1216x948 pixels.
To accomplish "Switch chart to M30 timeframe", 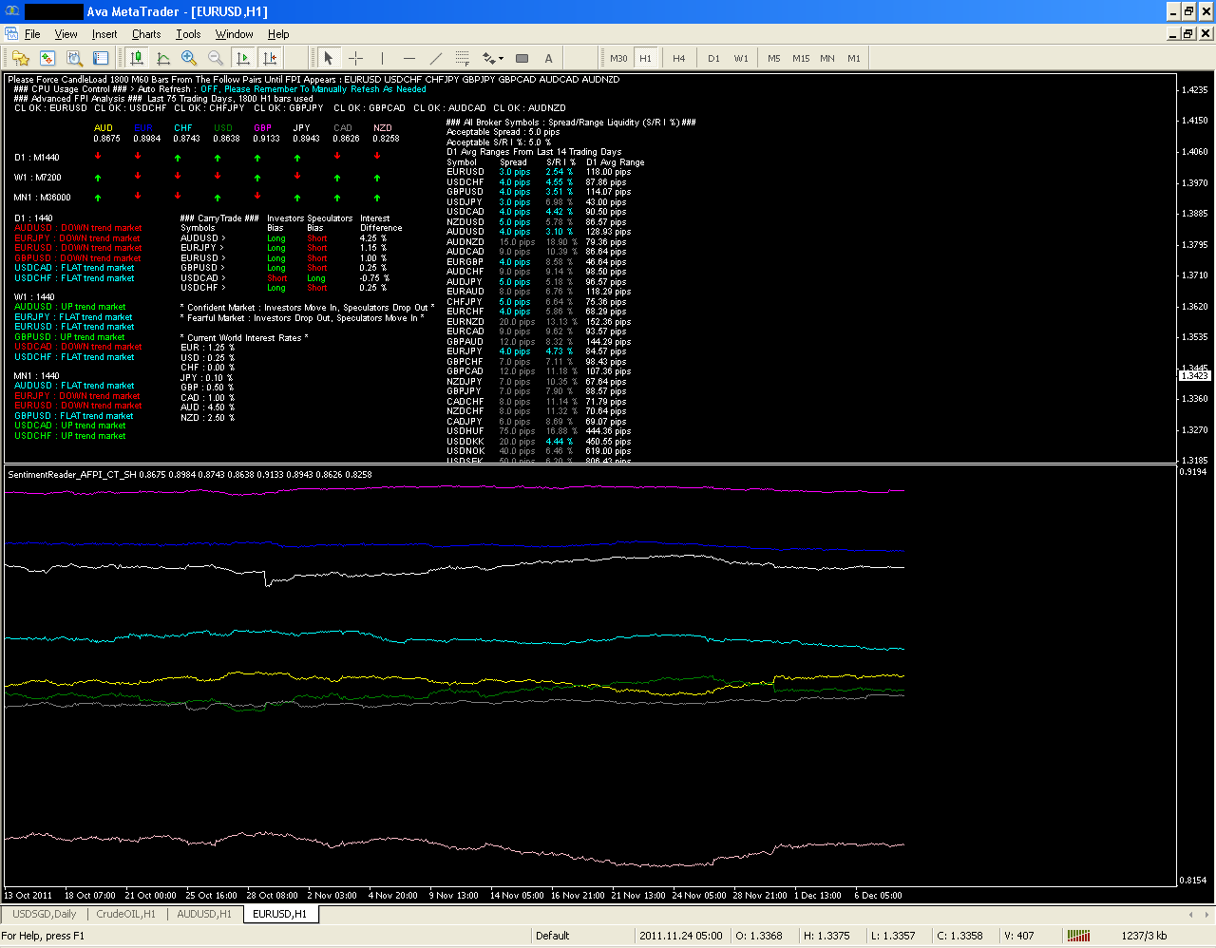I will 618,58.
